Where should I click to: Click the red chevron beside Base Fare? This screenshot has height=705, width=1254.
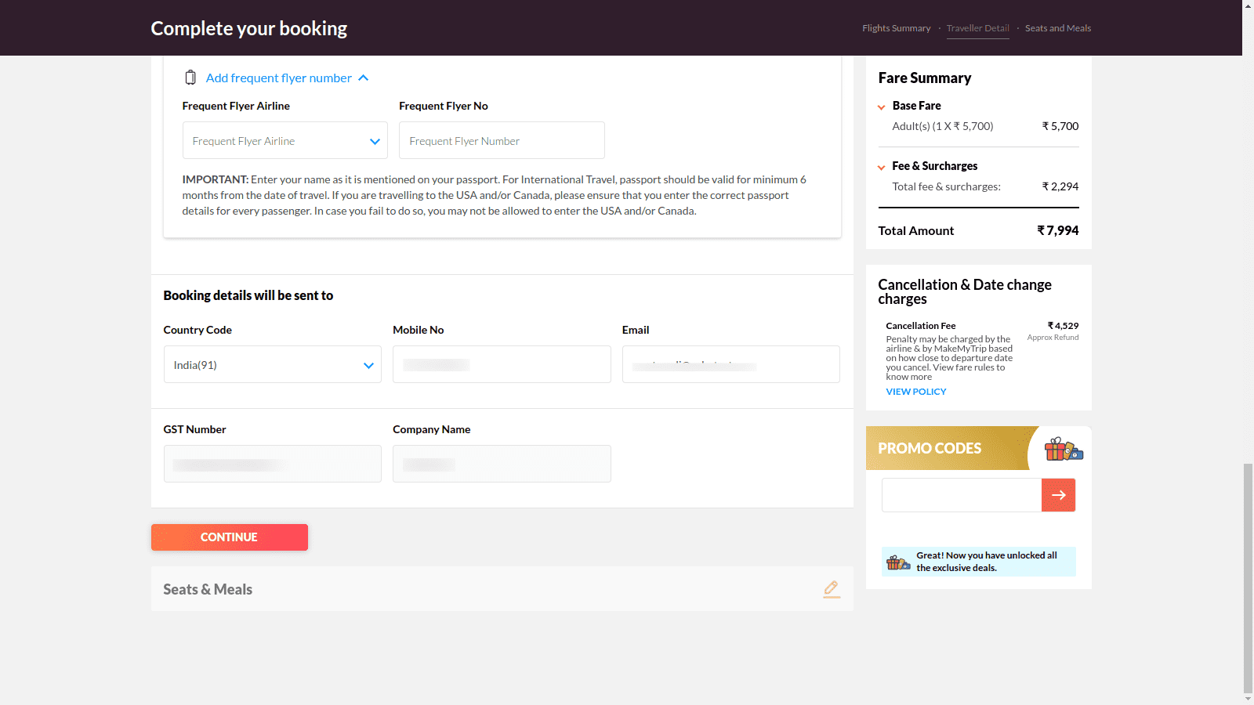point(881,107)
